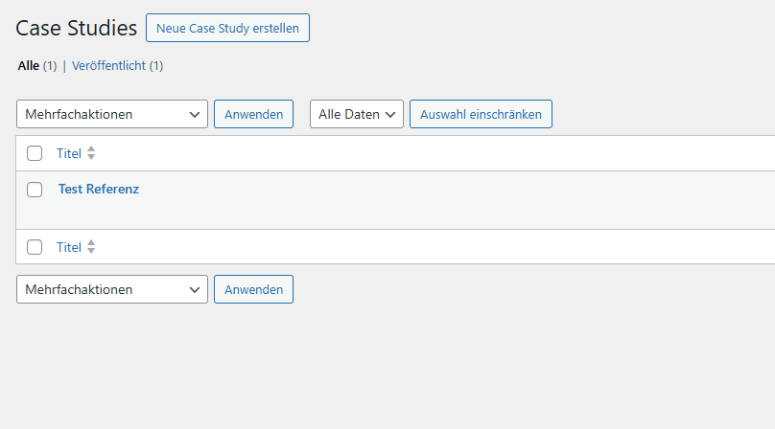775x429 pixels.
Task: Click chevron in Alle Daten dropdown
Action: [390, 115]
